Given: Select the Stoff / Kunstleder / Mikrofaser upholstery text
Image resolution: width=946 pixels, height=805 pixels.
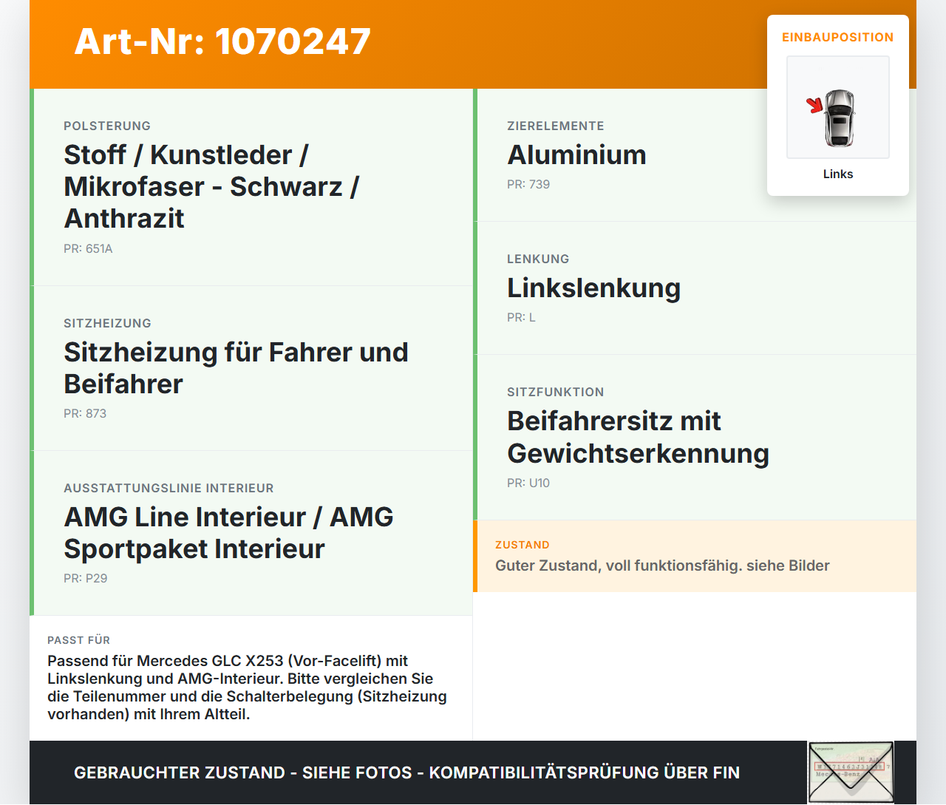Looking at the screenshot, I should 211,186.
